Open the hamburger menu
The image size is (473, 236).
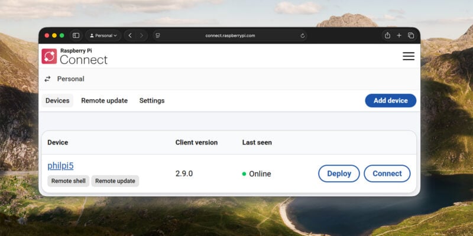409,56
